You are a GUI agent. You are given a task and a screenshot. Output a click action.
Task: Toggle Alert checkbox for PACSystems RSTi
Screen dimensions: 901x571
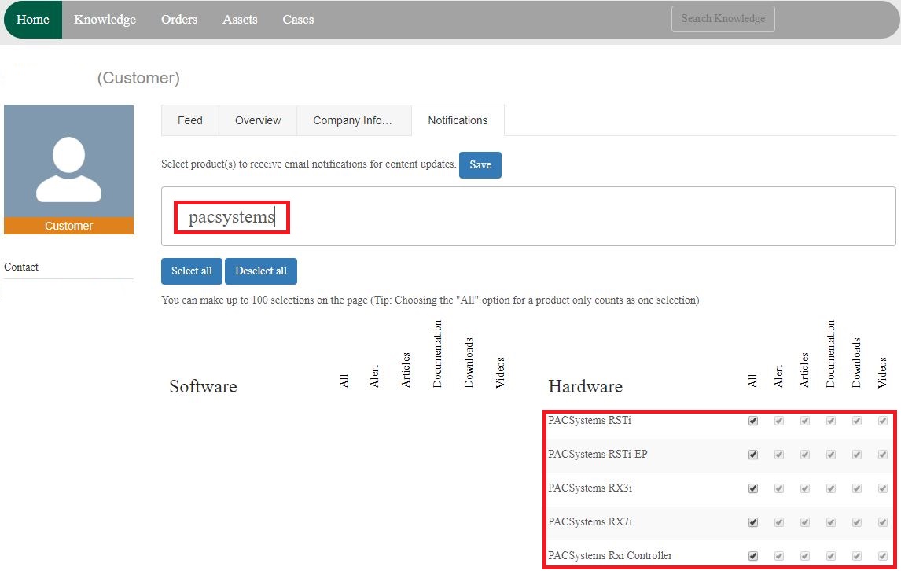pos(779,421)
